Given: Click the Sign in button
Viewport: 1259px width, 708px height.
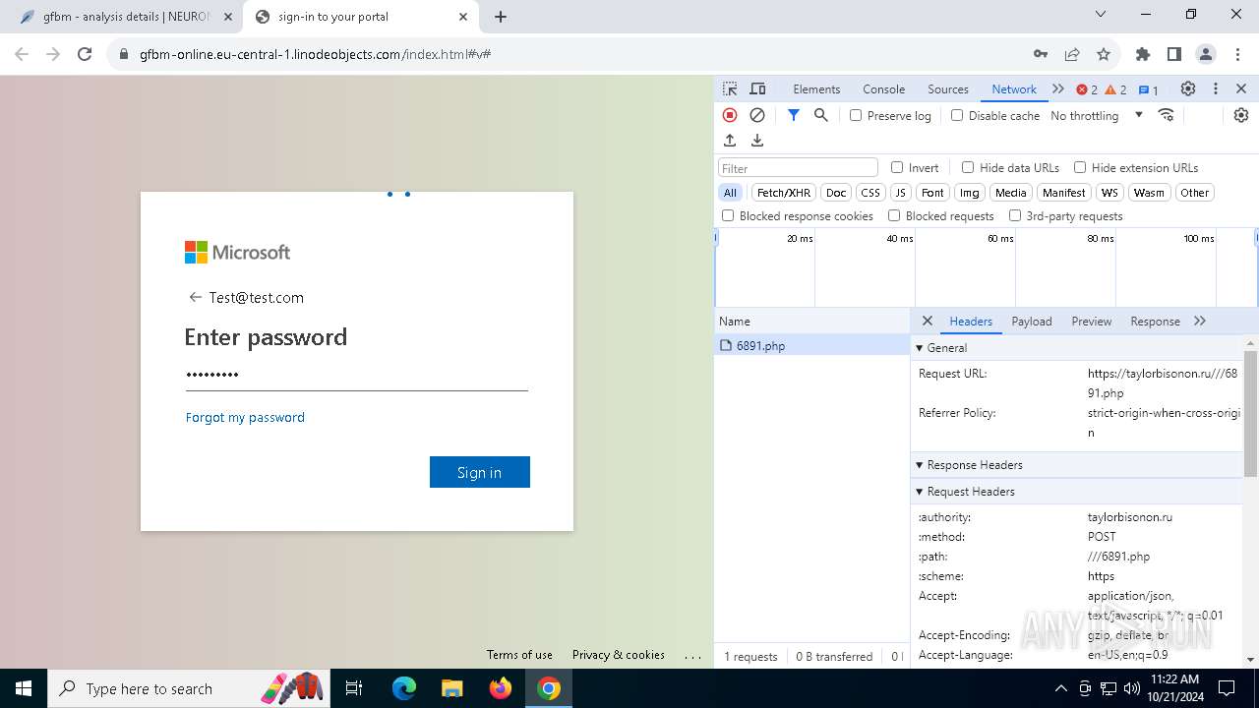Looking at the screenshot, I should 480,472.
